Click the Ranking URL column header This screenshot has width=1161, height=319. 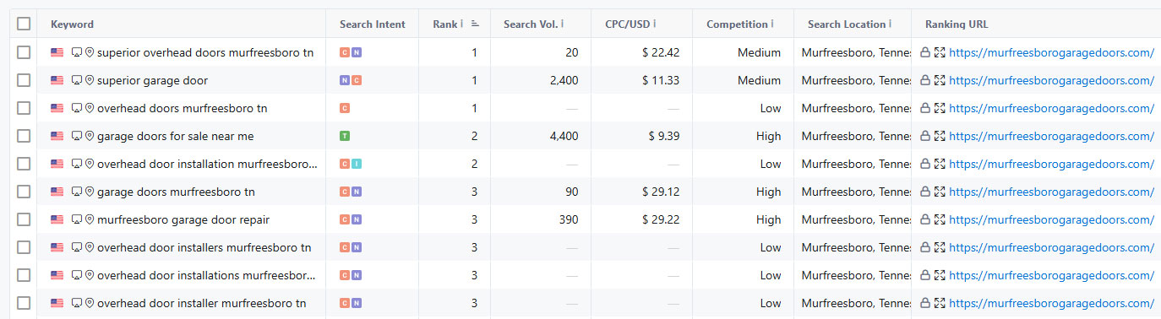(x=957, y=24)
